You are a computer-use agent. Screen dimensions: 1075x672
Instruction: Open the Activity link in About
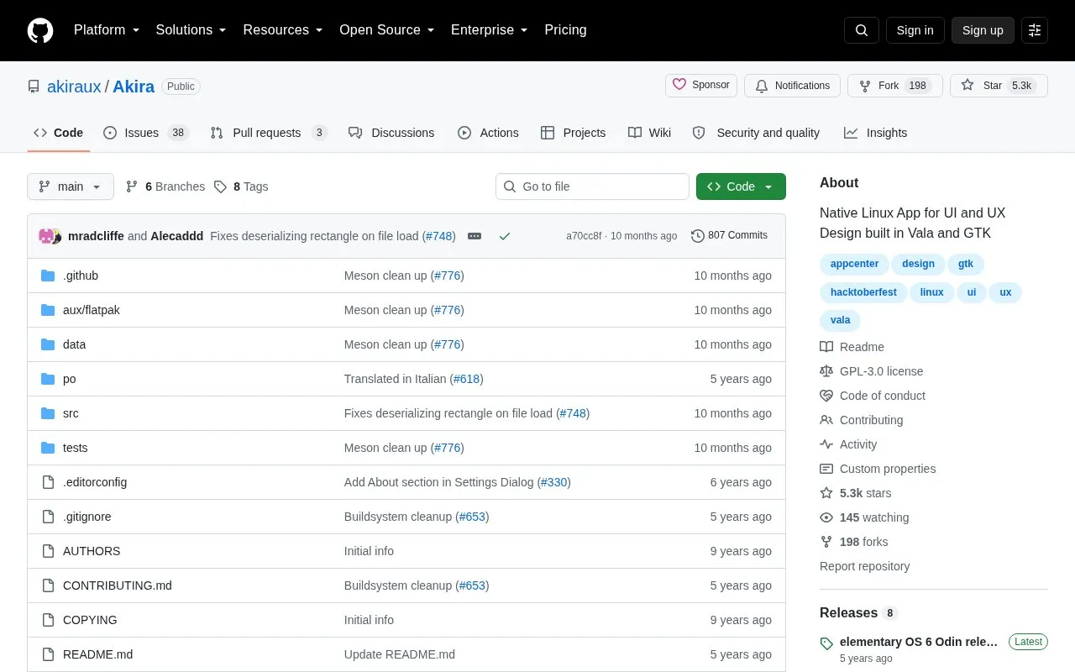tap(848, 444)
